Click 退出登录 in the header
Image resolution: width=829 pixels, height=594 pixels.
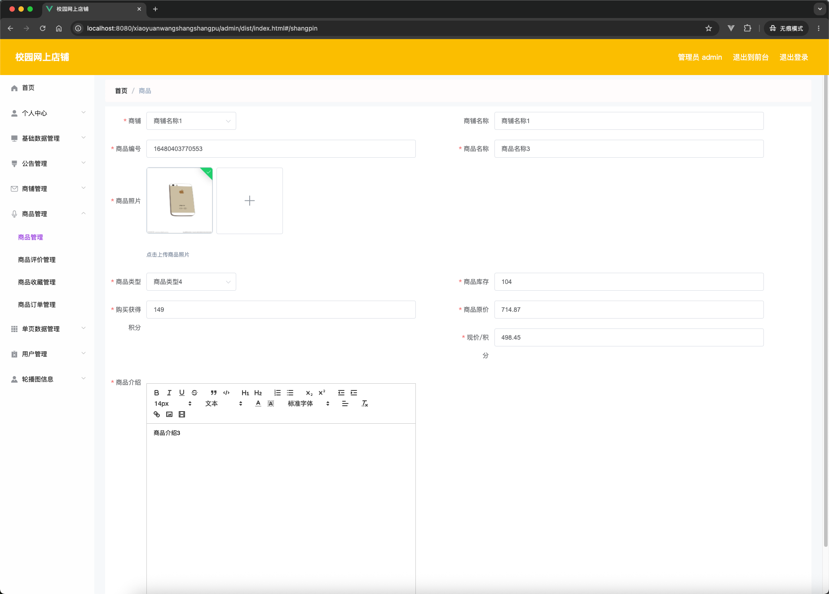tap(794, 57)
